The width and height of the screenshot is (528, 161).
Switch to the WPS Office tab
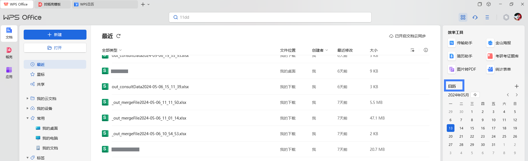pos(17,4)
